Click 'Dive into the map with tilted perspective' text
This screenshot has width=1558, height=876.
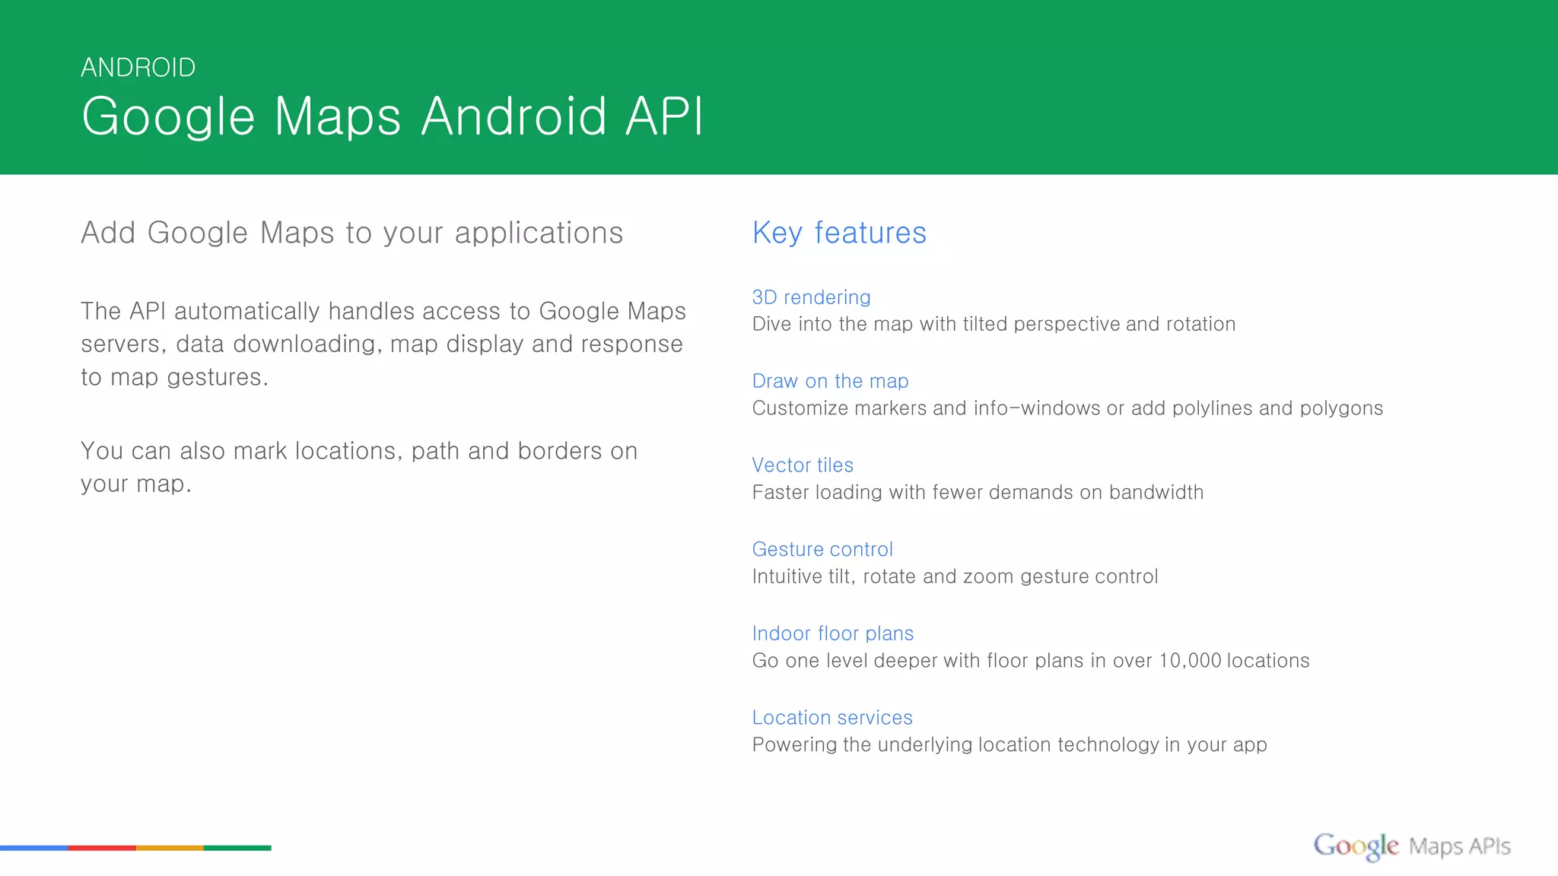[994, 325]
